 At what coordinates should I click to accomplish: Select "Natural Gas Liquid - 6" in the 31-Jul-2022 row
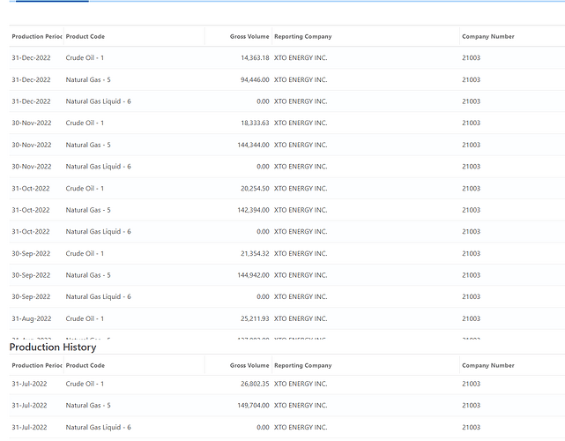pyautogui.click(x=98, y=427)
